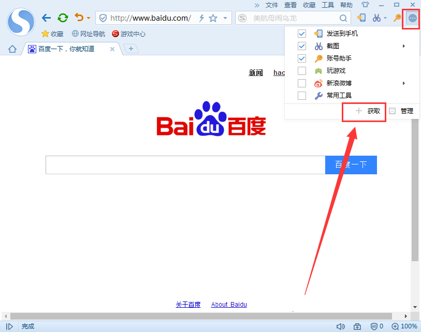Click the Baidu logo image
Viewport: 421px width, 332px height.
click(211, 118)
